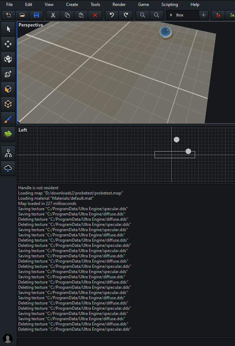
Task: Choose the Move tool with four arrows
Action: coord(8,44)
